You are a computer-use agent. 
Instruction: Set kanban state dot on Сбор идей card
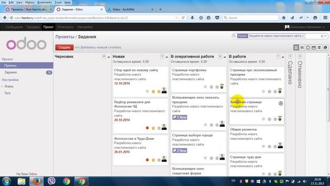click(x=147, y=91)
